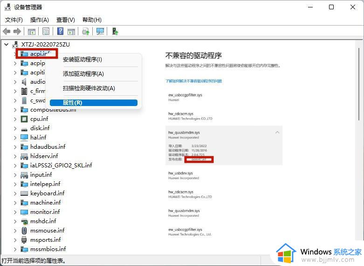The image size is (364, 266).
Task: Click the disk.inf drive icon
Action: (24, 129)
